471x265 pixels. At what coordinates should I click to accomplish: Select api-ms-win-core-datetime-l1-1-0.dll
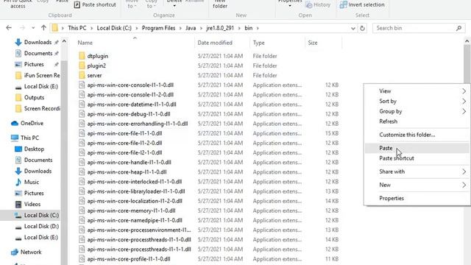pyautogui.click(x=132, y=105)
